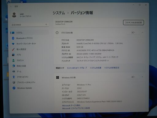
Task: Open ドメインまたはワークグループ link
Action: tap(77, 68)
